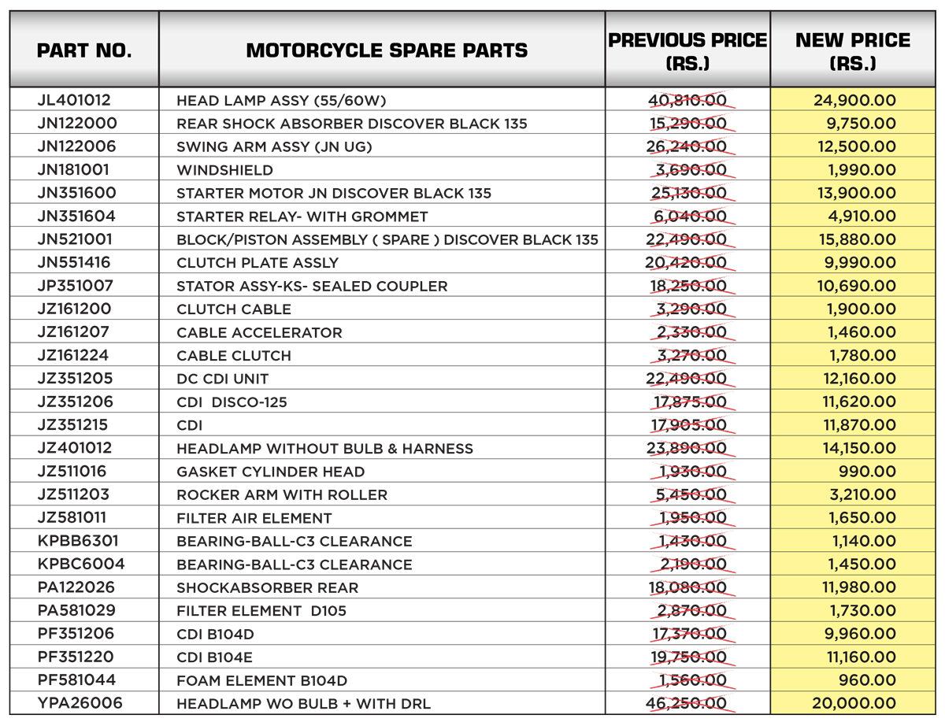
Task: Select the DC CDI UNIT row text
Action: [223, 379]
